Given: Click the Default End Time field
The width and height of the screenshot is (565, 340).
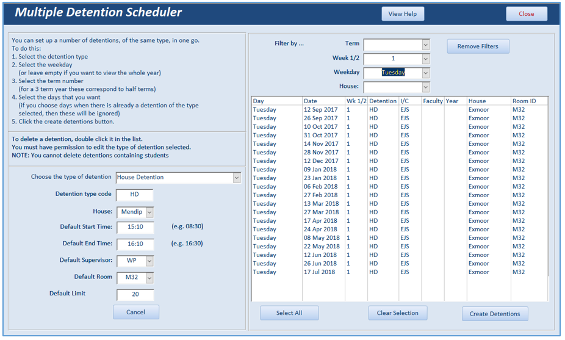Looking at the screenshot, I should (x=135, y=244).
